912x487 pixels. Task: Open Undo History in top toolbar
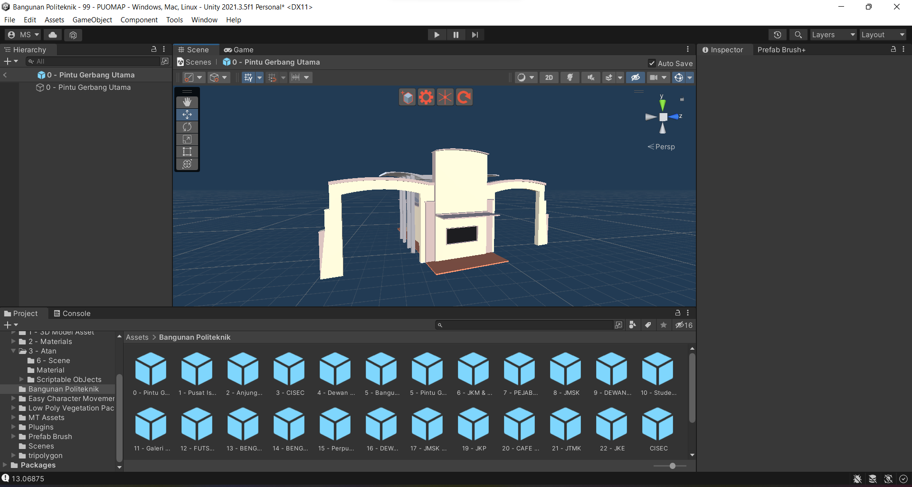(777, 35)
